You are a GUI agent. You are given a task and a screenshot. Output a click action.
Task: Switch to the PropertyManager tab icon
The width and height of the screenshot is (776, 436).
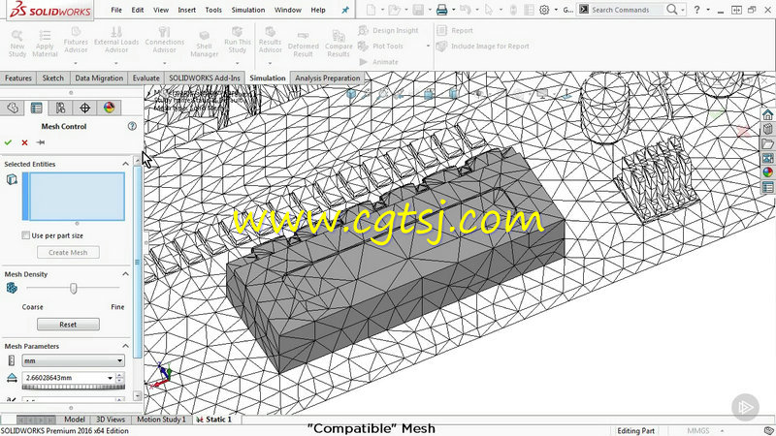[x=36, y=108]
